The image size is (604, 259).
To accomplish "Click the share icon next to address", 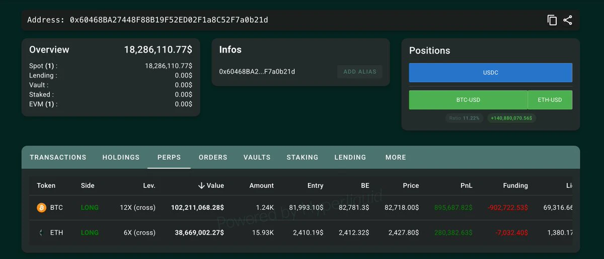I will pyautogui.click(x=568, y=20).
